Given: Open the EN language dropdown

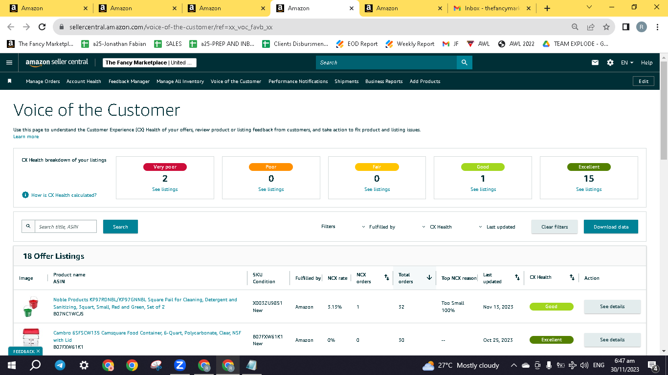Looking at the screenshot, I should tap(627, 62).
